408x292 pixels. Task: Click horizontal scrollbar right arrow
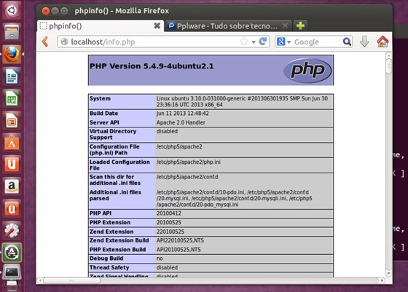coord(382,280)
